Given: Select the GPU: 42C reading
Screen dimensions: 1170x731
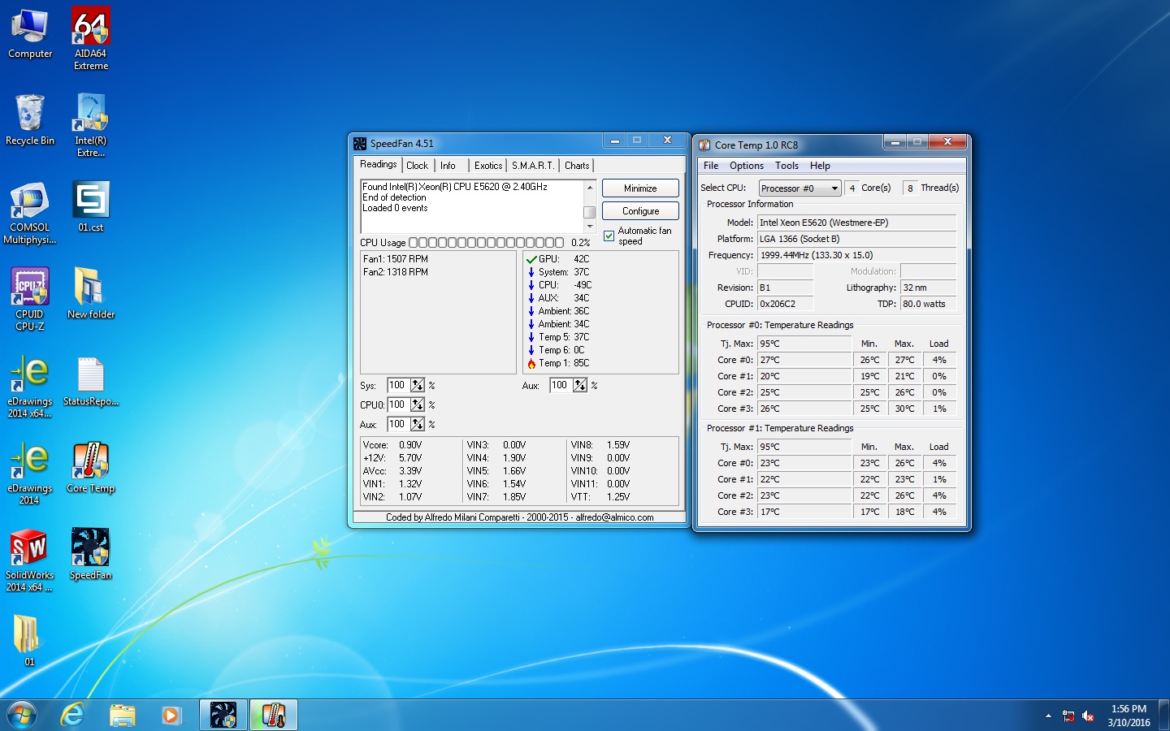Looking at the screenshot, I should click(558, 259).
